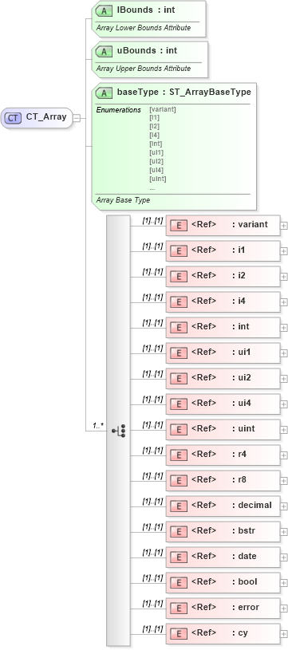Click the E icon of int element
This screenshot has width=288, height=650.
pyautogui.click(x=179, y=328)
